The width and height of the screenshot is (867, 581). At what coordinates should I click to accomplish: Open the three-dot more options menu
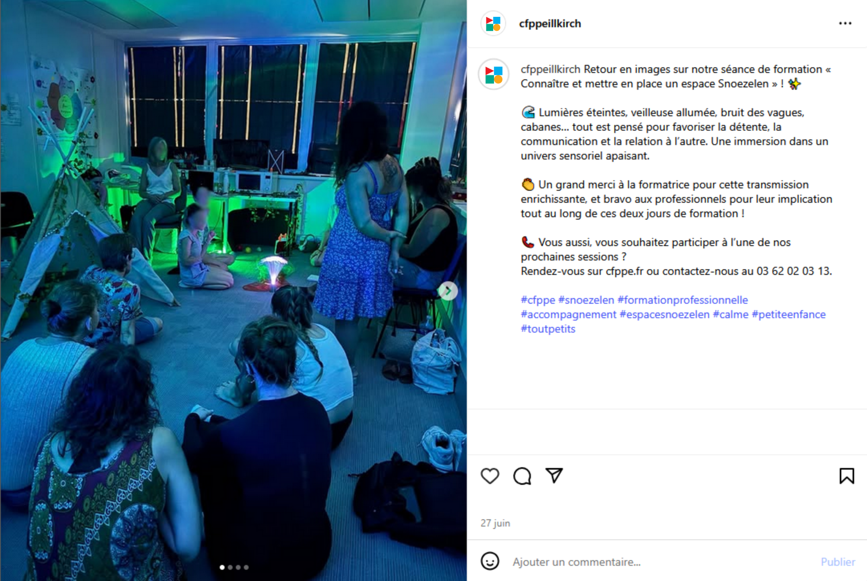(x=845, y=24)
